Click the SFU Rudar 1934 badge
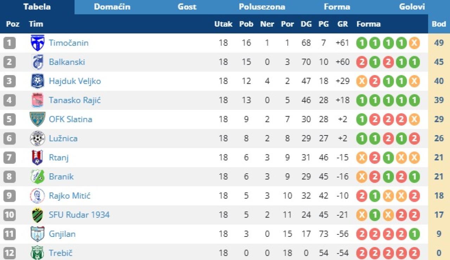 click(x=37, y=215)
